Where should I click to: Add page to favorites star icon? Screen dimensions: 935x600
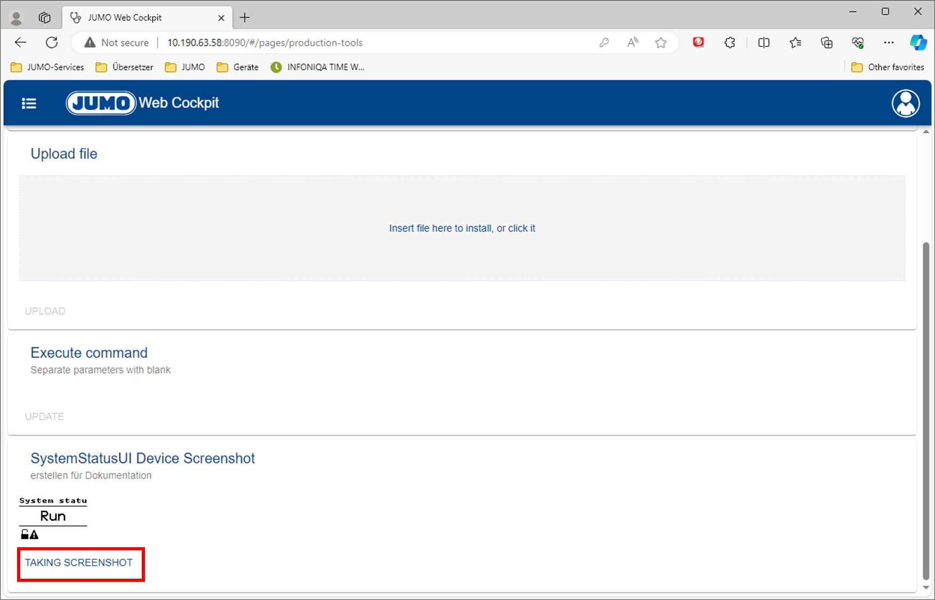[x=660, y=43]
